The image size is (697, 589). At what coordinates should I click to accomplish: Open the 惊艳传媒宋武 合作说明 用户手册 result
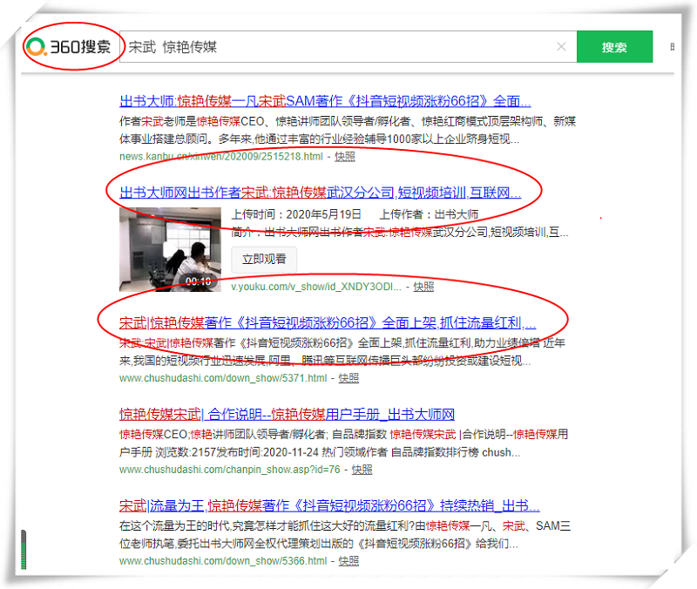click(x=287, y=414)
